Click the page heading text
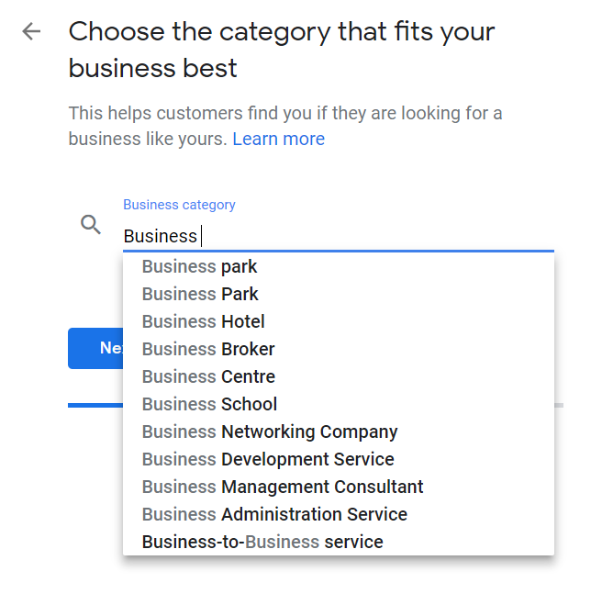 282,50
